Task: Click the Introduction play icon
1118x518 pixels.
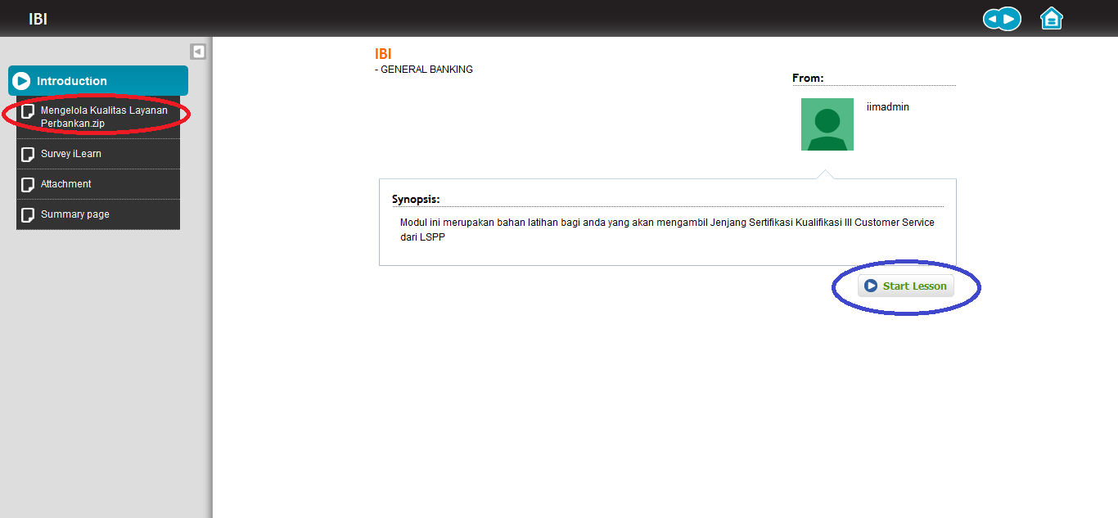Action: [x=22, y=81]
